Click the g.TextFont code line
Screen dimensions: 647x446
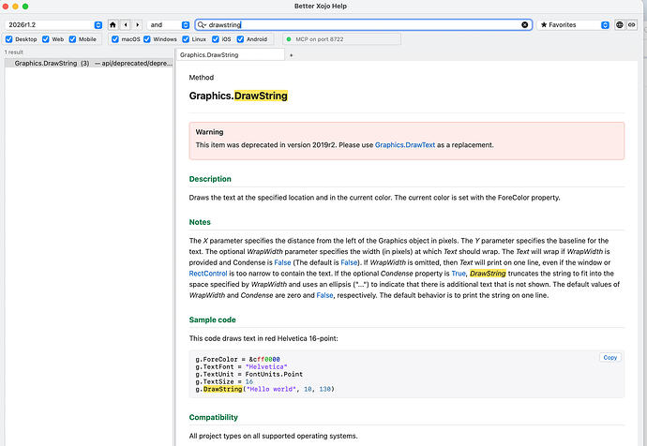coord(241,367)
